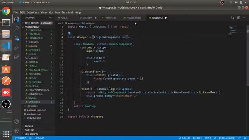Open the Source Control view
The height and width of the screenshot is (140, 249).
click(17, 38)
